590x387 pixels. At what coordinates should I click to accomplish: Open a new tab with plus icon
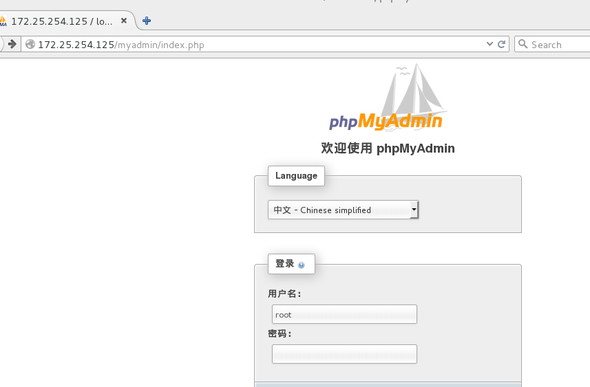(147, 21)
